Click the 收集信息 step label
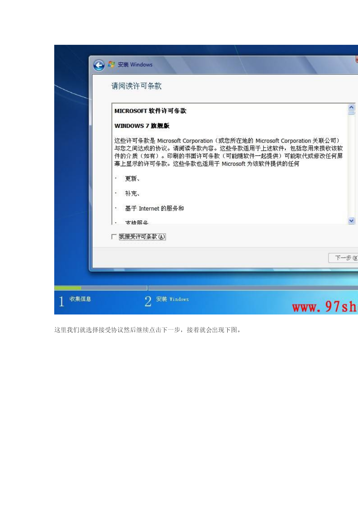Image resolution: width=358 pixels, height=507 pixels. tap(80, 299)
